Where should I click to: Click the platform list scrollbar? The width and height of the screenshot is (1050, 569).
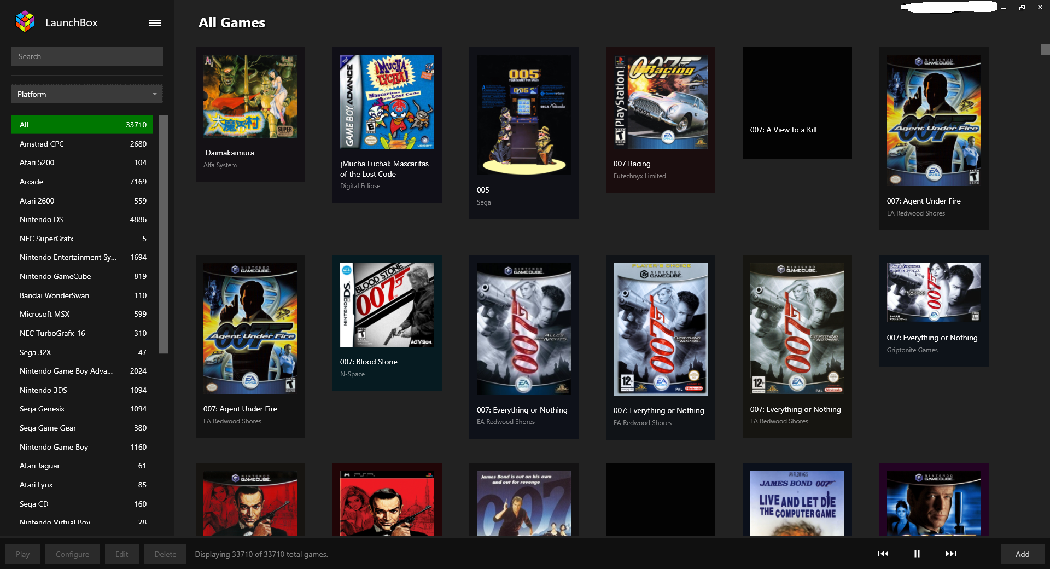coord(164,234)
